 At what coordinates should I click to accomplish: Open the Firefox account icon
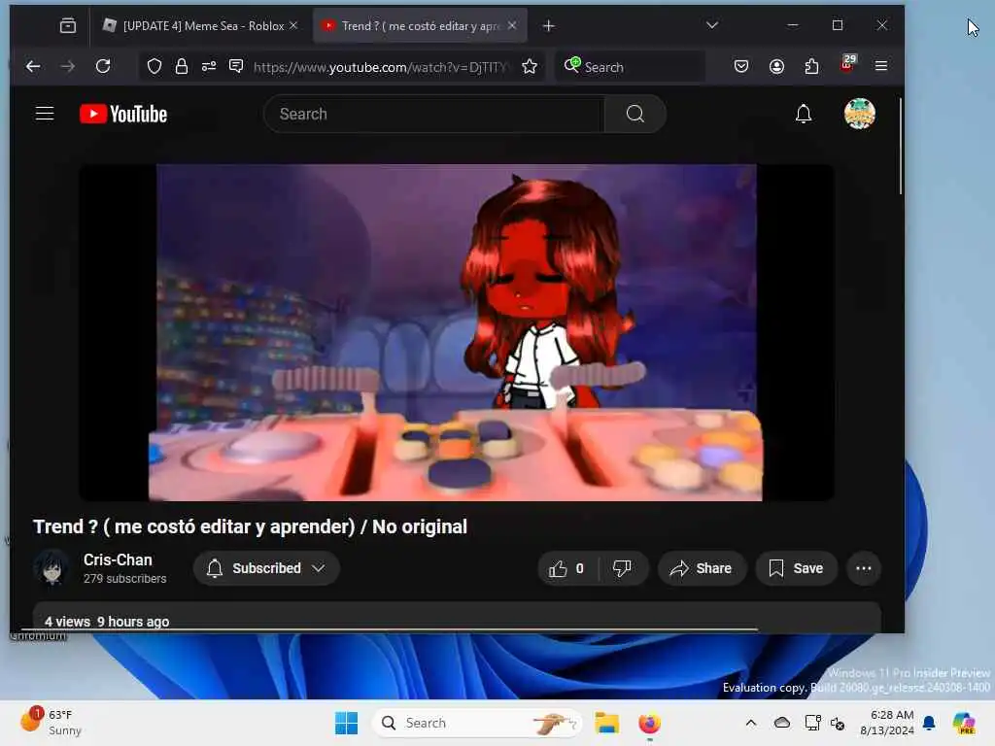(x=776, y=66)
